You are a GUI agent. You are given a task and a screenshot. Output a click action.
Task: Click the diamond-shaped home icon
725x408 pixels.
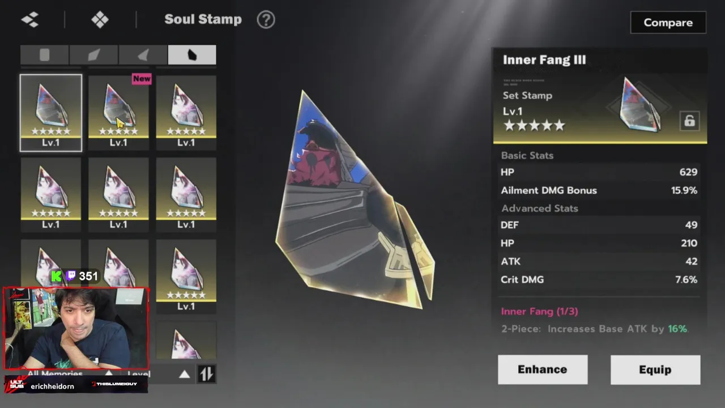coord(100,19)
